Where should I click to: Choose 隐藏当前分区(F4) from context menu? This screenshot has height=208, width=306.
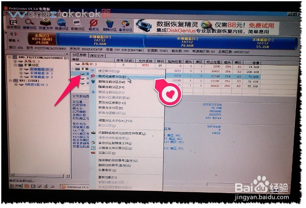click(111, 87)
